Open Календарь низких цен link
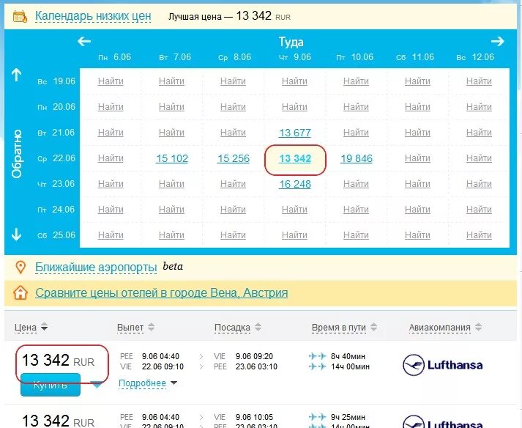 tap(93, 15)
